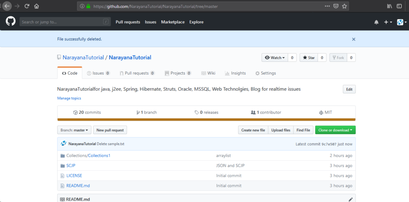Open Issues in top navigation

point(151,22)
